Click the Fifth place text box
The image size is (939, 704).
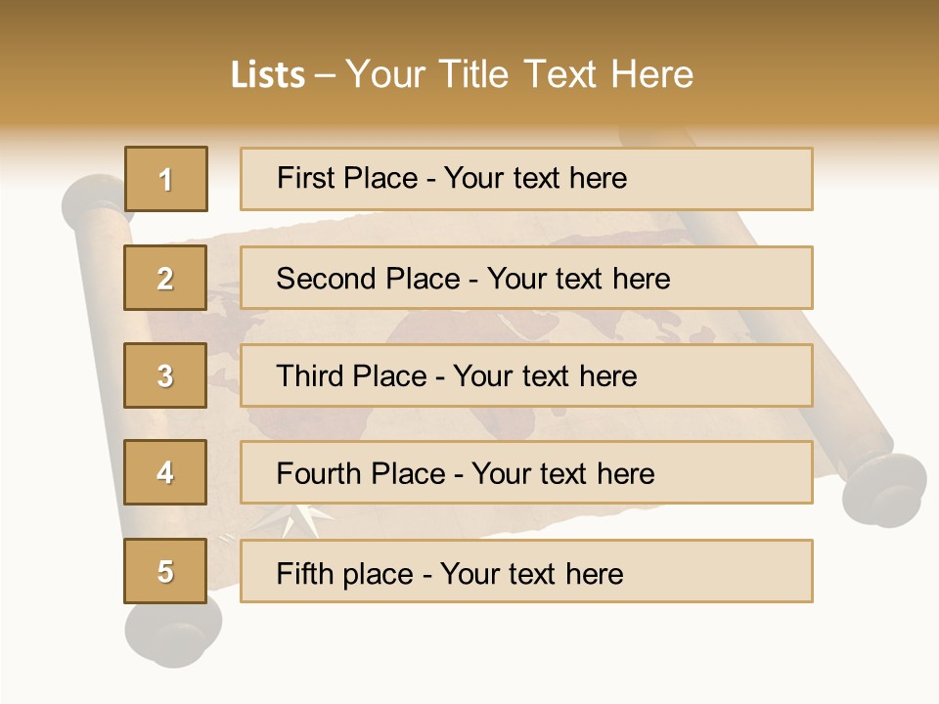[526, 571]
